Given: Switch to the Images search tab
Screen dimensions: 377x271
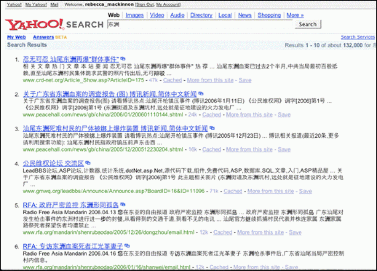Looking at the screenshot, I should click(x=134, y=15).
